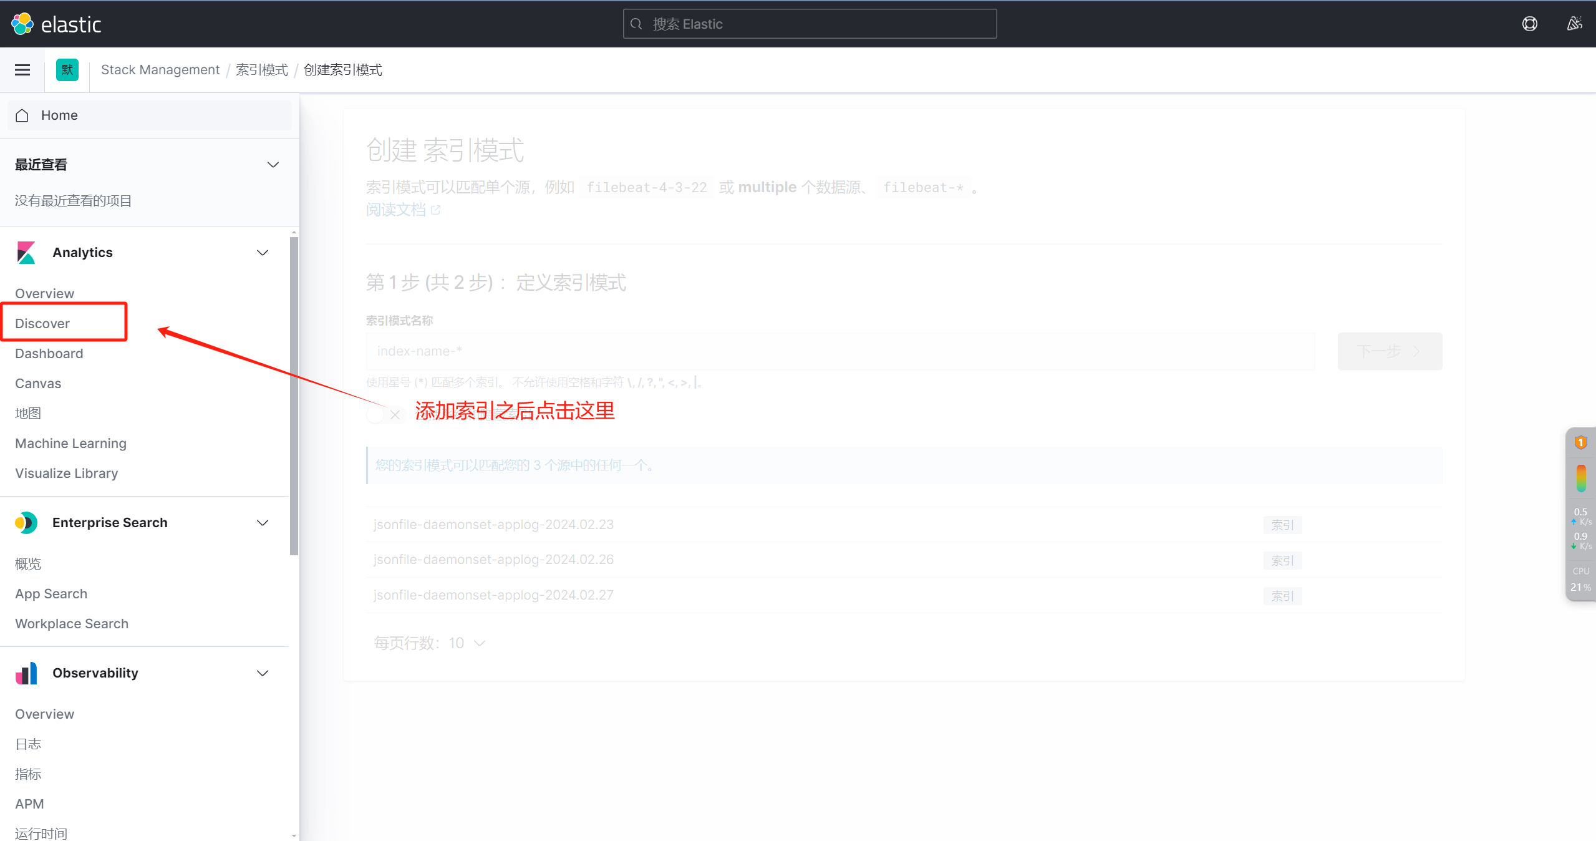
Task: Click the 下一步 next step button
Action: 1390,351
